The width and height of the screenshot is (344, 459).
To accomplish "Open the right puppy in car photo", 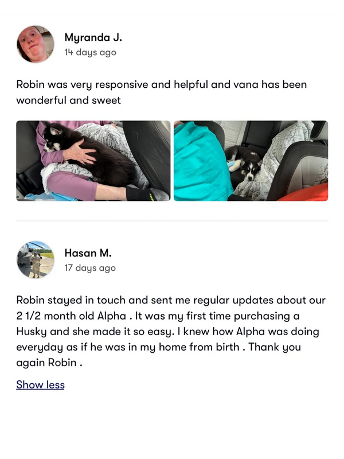I will (x=251, y=161).
